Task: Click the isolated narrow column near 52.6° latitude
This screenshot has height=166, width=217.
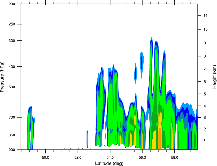Action: [87, 139]
